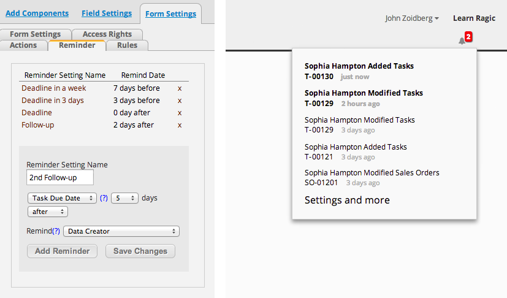Switch to the Add Components tab

(x=37, y=13)
